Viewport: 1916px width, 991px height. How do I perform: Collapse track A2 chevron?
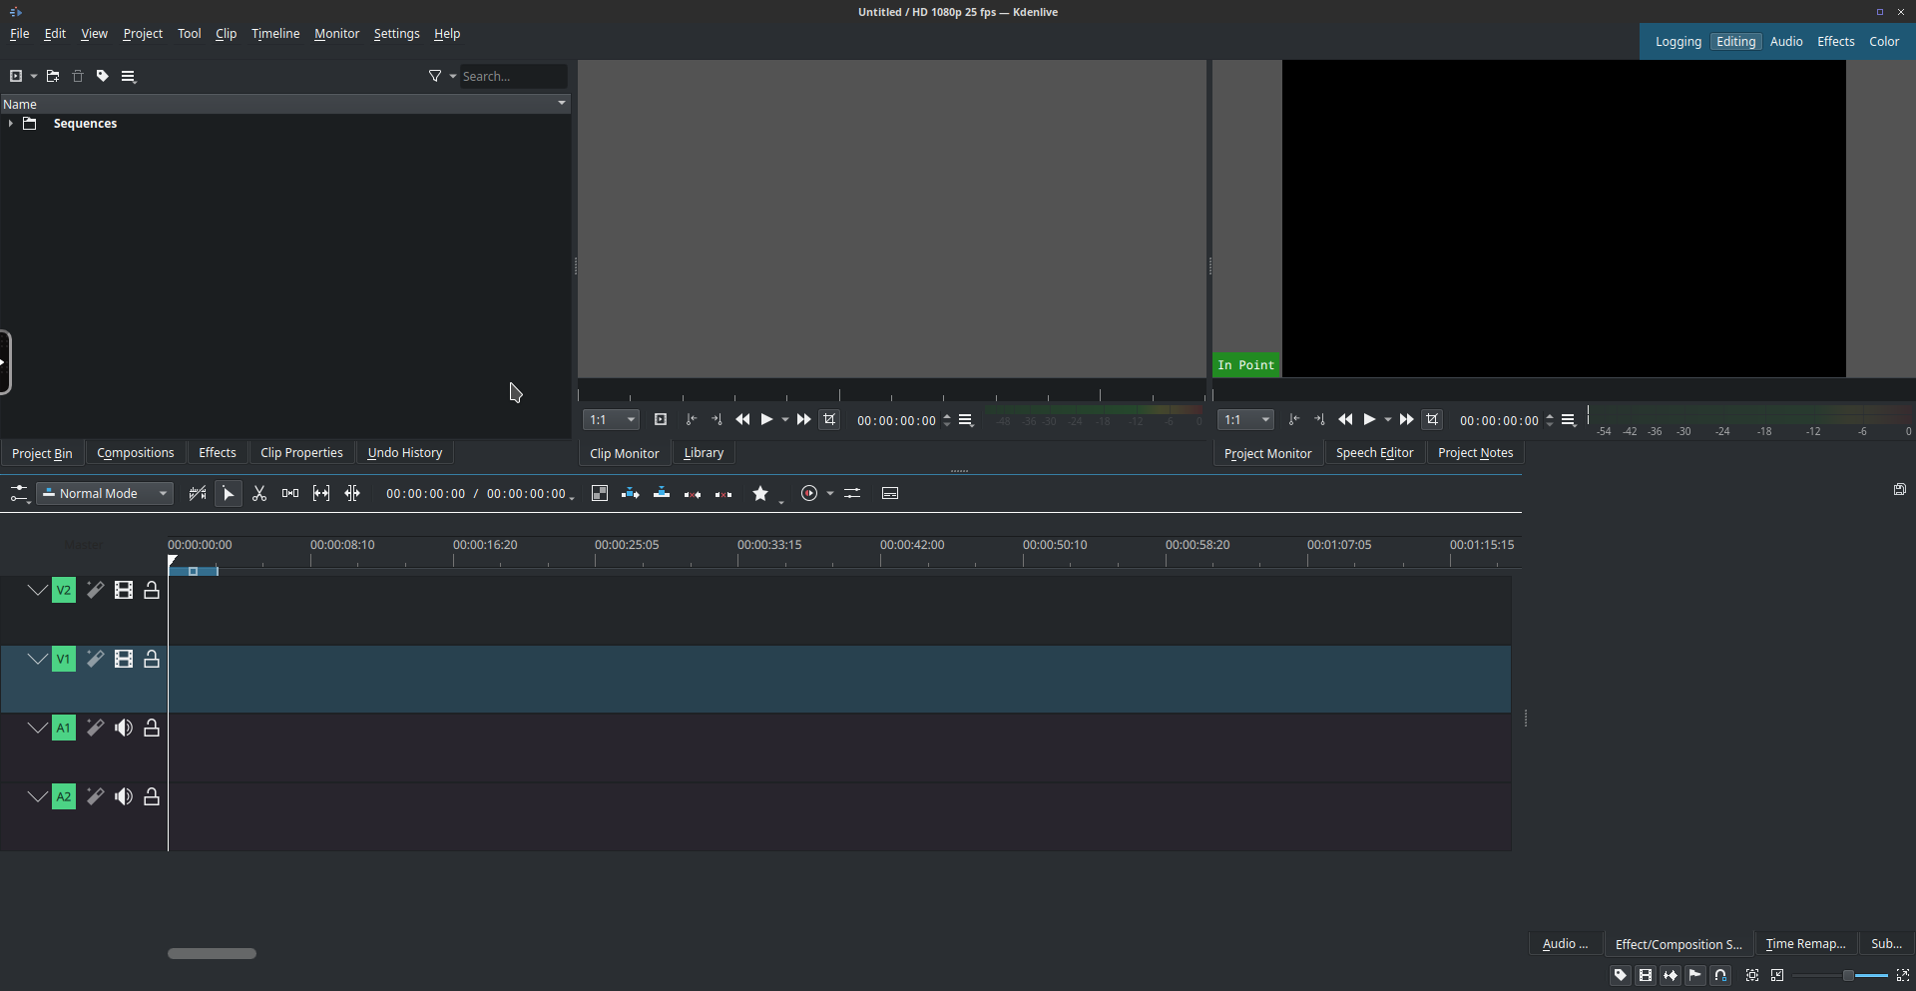tap(37, 797)
